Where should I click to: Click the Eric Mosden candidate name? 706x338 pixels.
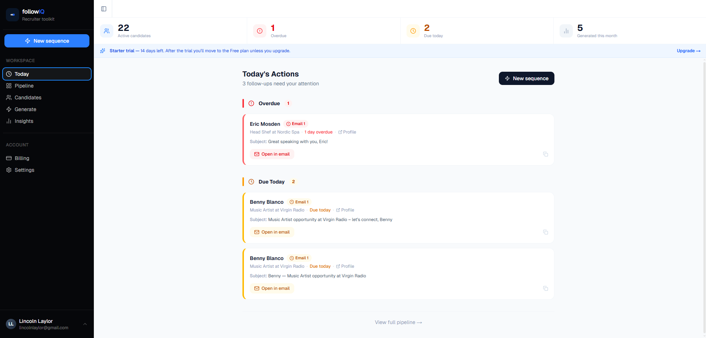point(265,124)
